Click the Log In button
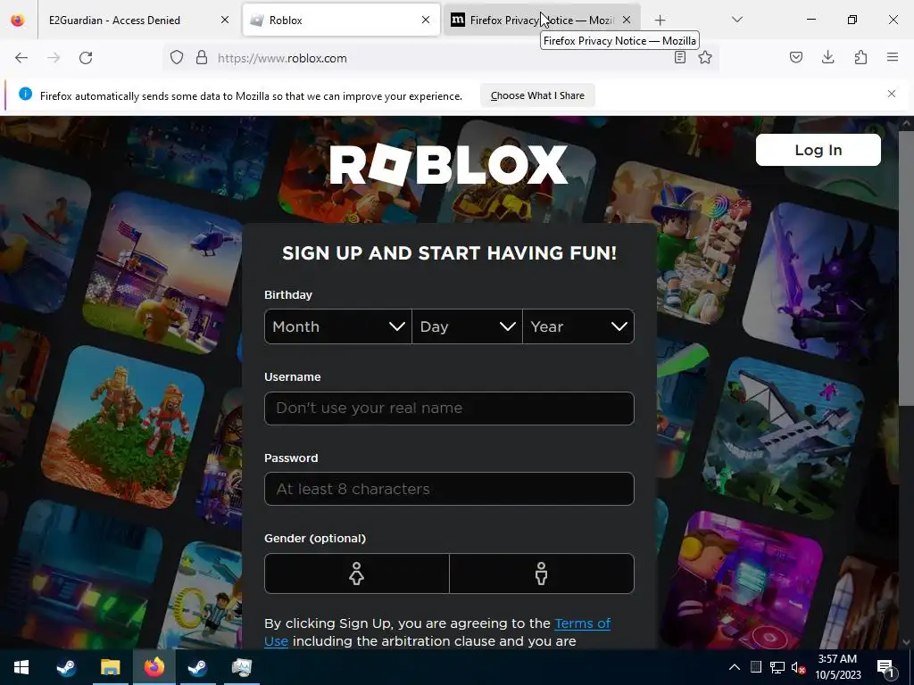Image resolution: width=914 pixels, height=685 pixels. point(818,150)
